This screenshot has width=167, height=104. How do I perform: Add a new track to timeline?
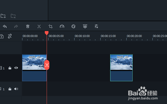pos(2,36)
